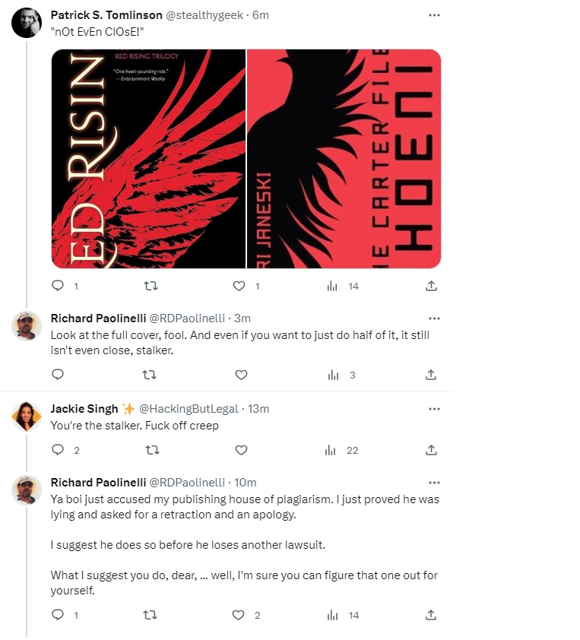
Task: Open more options on Patrick's tweet
Action: coord(434,14)
